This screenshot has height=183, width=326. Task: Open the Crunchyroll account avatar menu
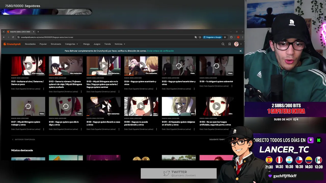click(x=238, y=44)
